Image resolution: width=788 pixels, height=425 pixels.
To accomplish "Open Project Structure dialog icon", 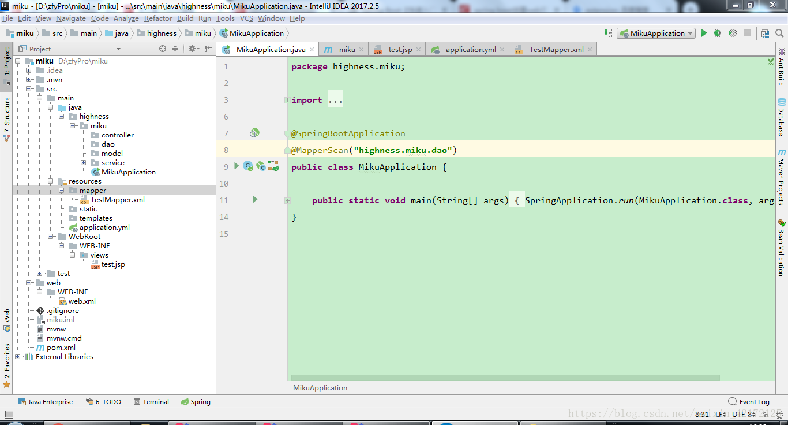I will [x=764, y=33].
